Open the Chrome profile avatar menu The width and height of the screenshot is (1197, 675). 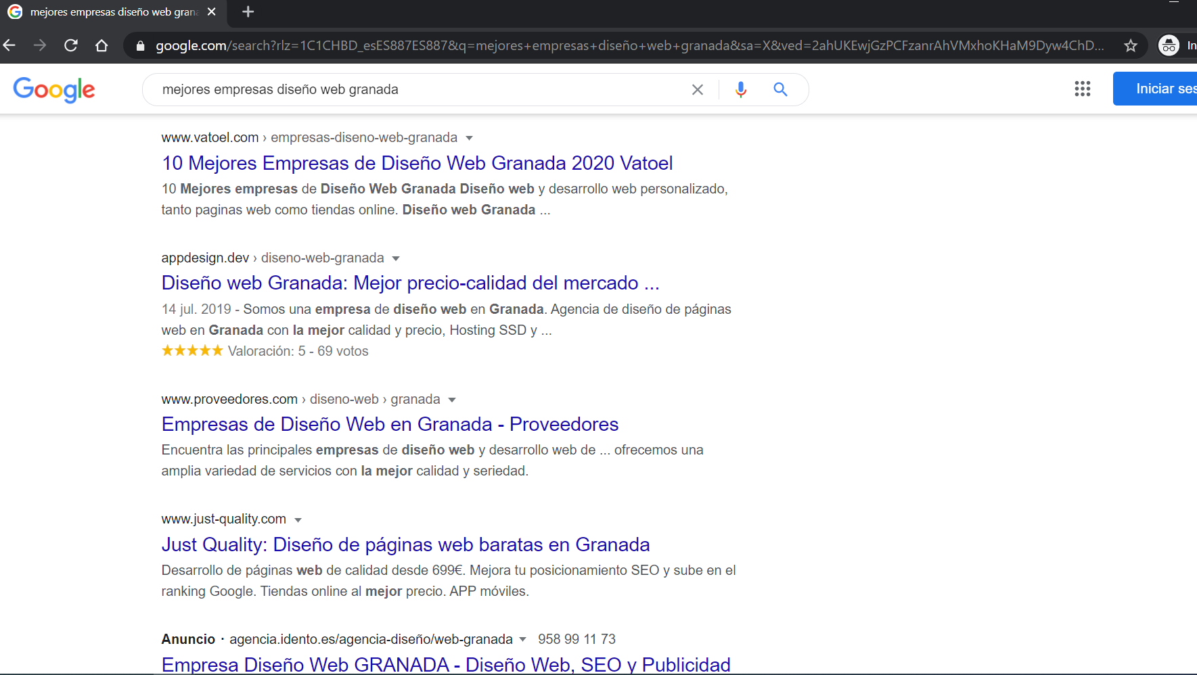point(1169,45)
